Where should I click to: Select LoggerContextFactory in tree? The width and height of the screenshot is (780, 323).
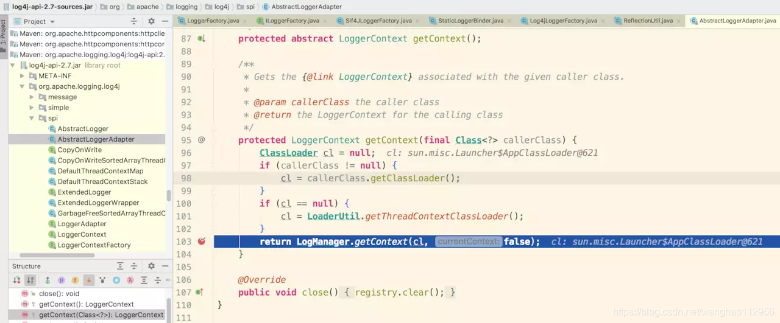[89, 245]
